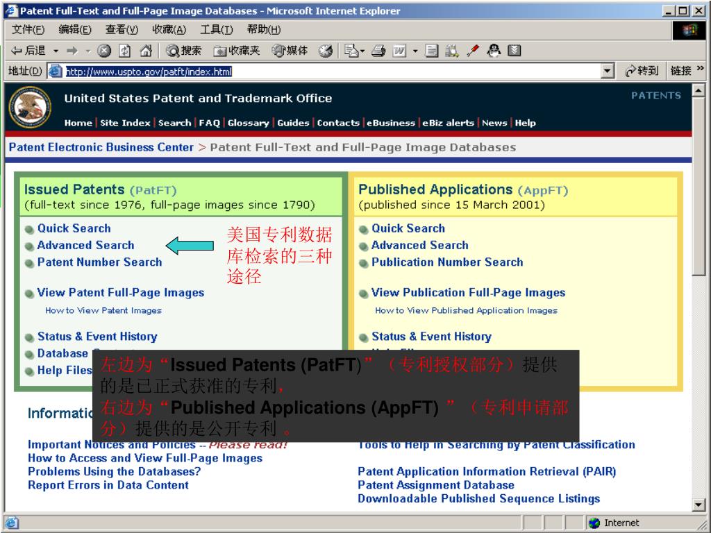The image size is (711, 533).
Task: Open the 编辑(E) menu
Action: point(75,30)
